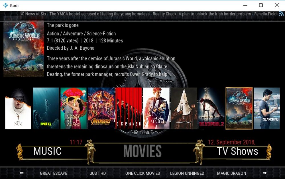Viewport: 285px width, 179px height.
Task: Click the large Jurassic World poster artwork
Action: click(x=24, y=49)
